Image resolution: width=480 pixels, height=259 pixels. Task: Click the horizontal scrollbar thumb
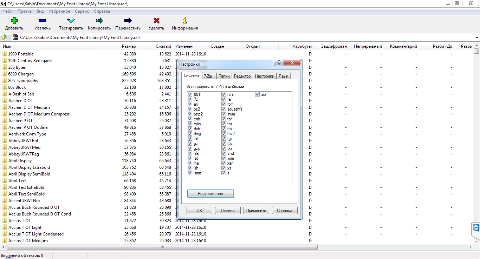(162, 247)
